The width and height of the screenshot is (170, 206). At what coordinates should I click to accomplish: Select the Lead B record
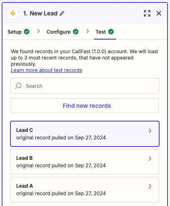pyautogui.click(x=85, y=162)
